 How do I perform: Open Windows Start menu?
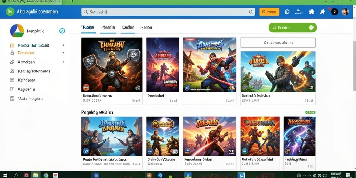[x=5, y=175]
